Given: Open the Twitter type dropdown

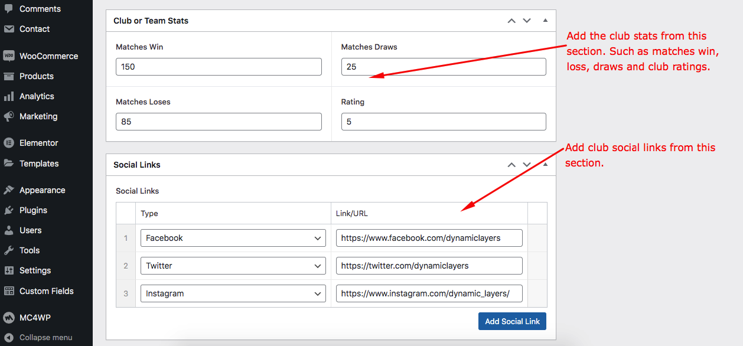Looking at the screenshot, I should [x=233, y=266].
